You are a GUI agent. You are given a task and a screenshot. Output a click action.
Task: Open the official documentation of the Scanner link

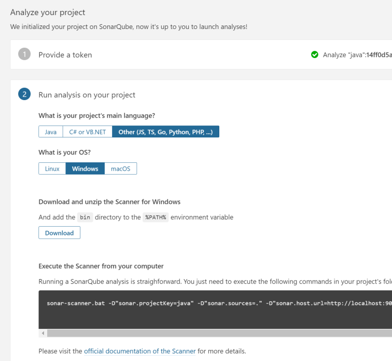pos(139,351)
